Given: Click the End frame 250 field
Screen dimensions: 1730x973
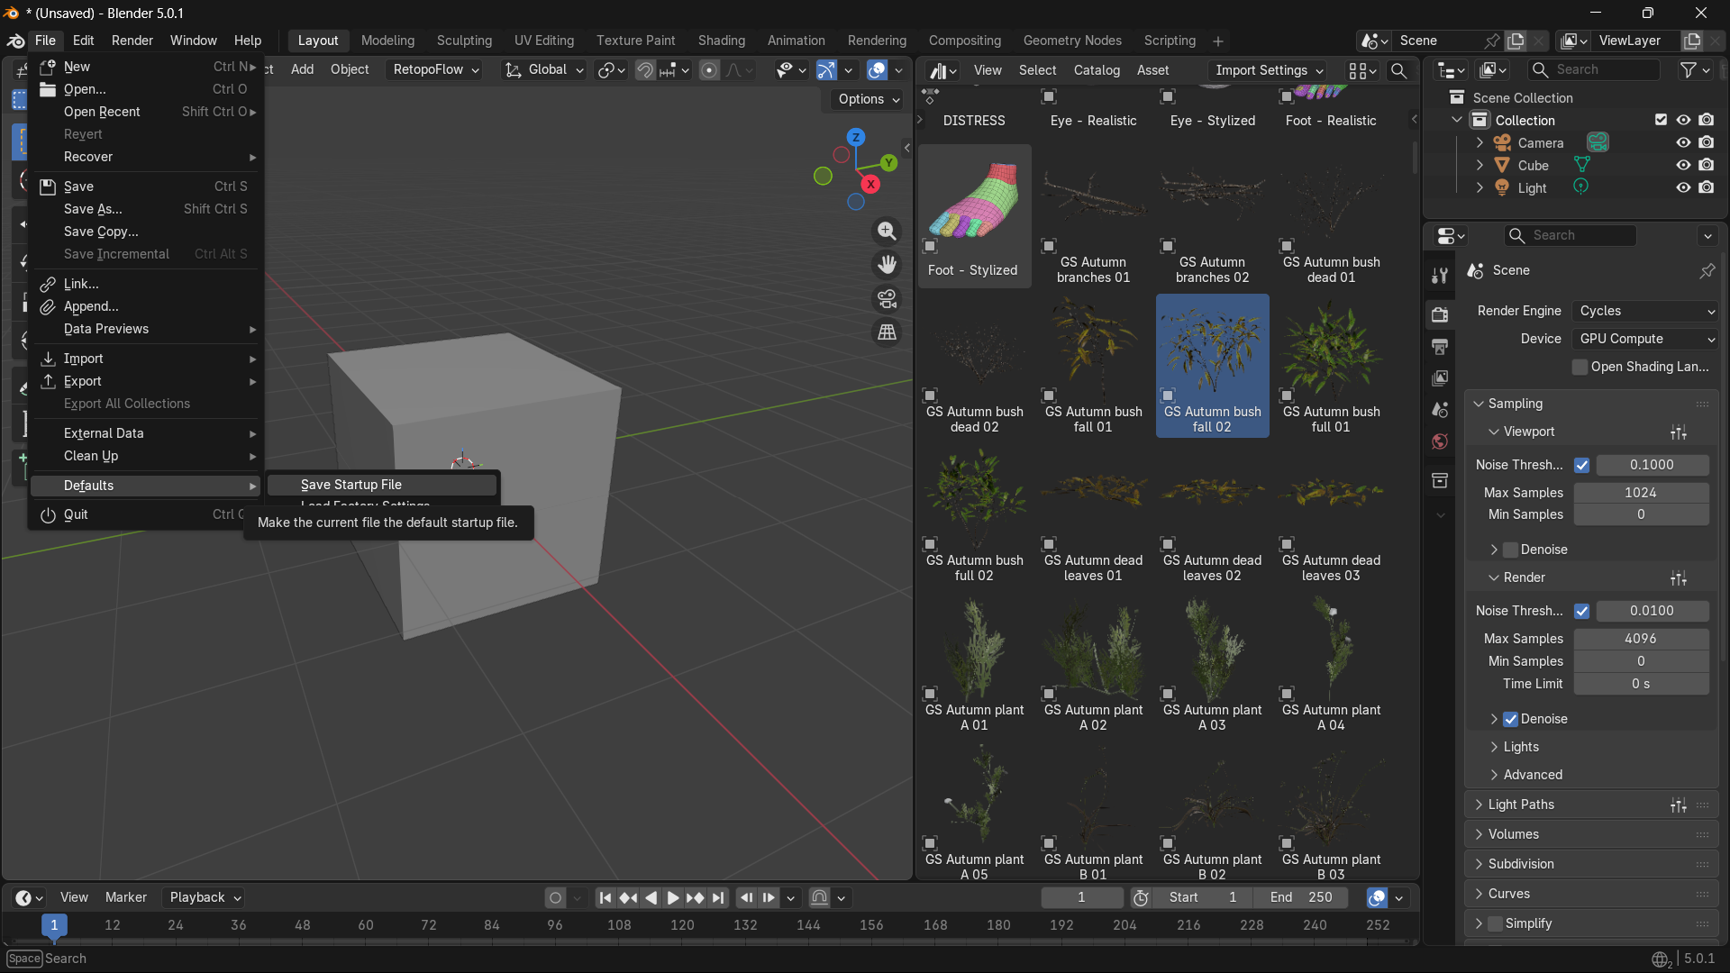Looking at the screenshot, I should [1303, 897].
